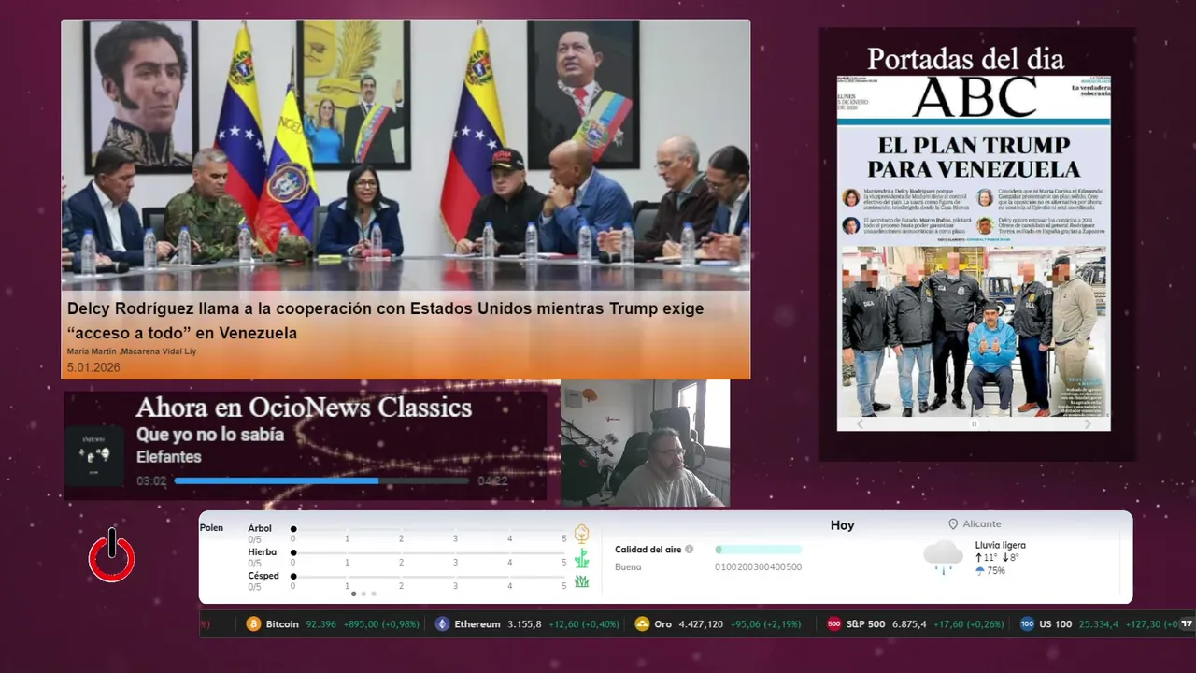1196x673 pixels.
Task: Click the Árbol pollen level scale
Action: point(429,529)
